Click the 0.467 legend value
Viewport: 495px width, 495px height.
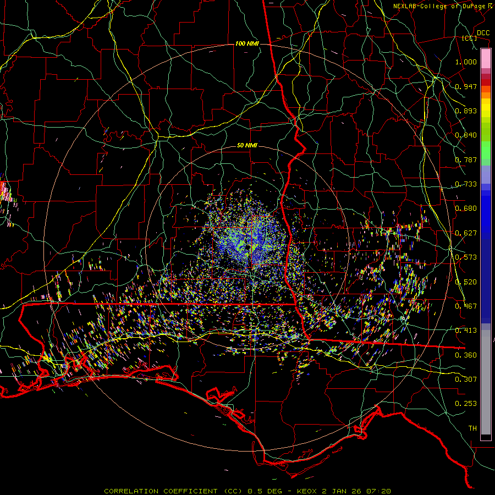(x=466, y=306)
